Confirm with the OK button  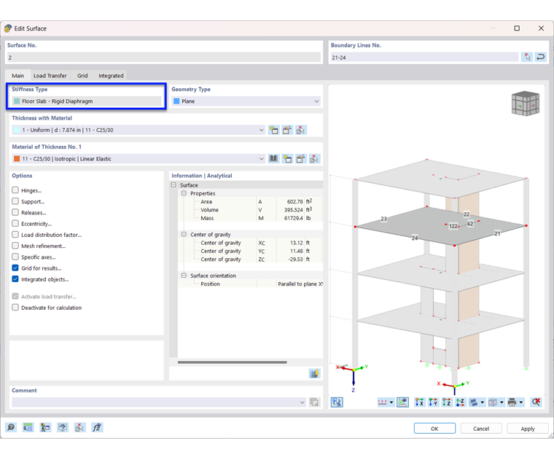click(434, 429)
